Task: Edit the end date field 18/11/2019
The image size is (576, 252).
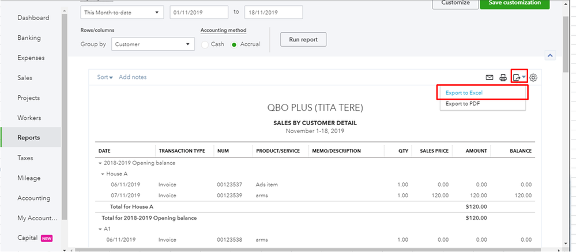Action: click(x=274, y=12)
